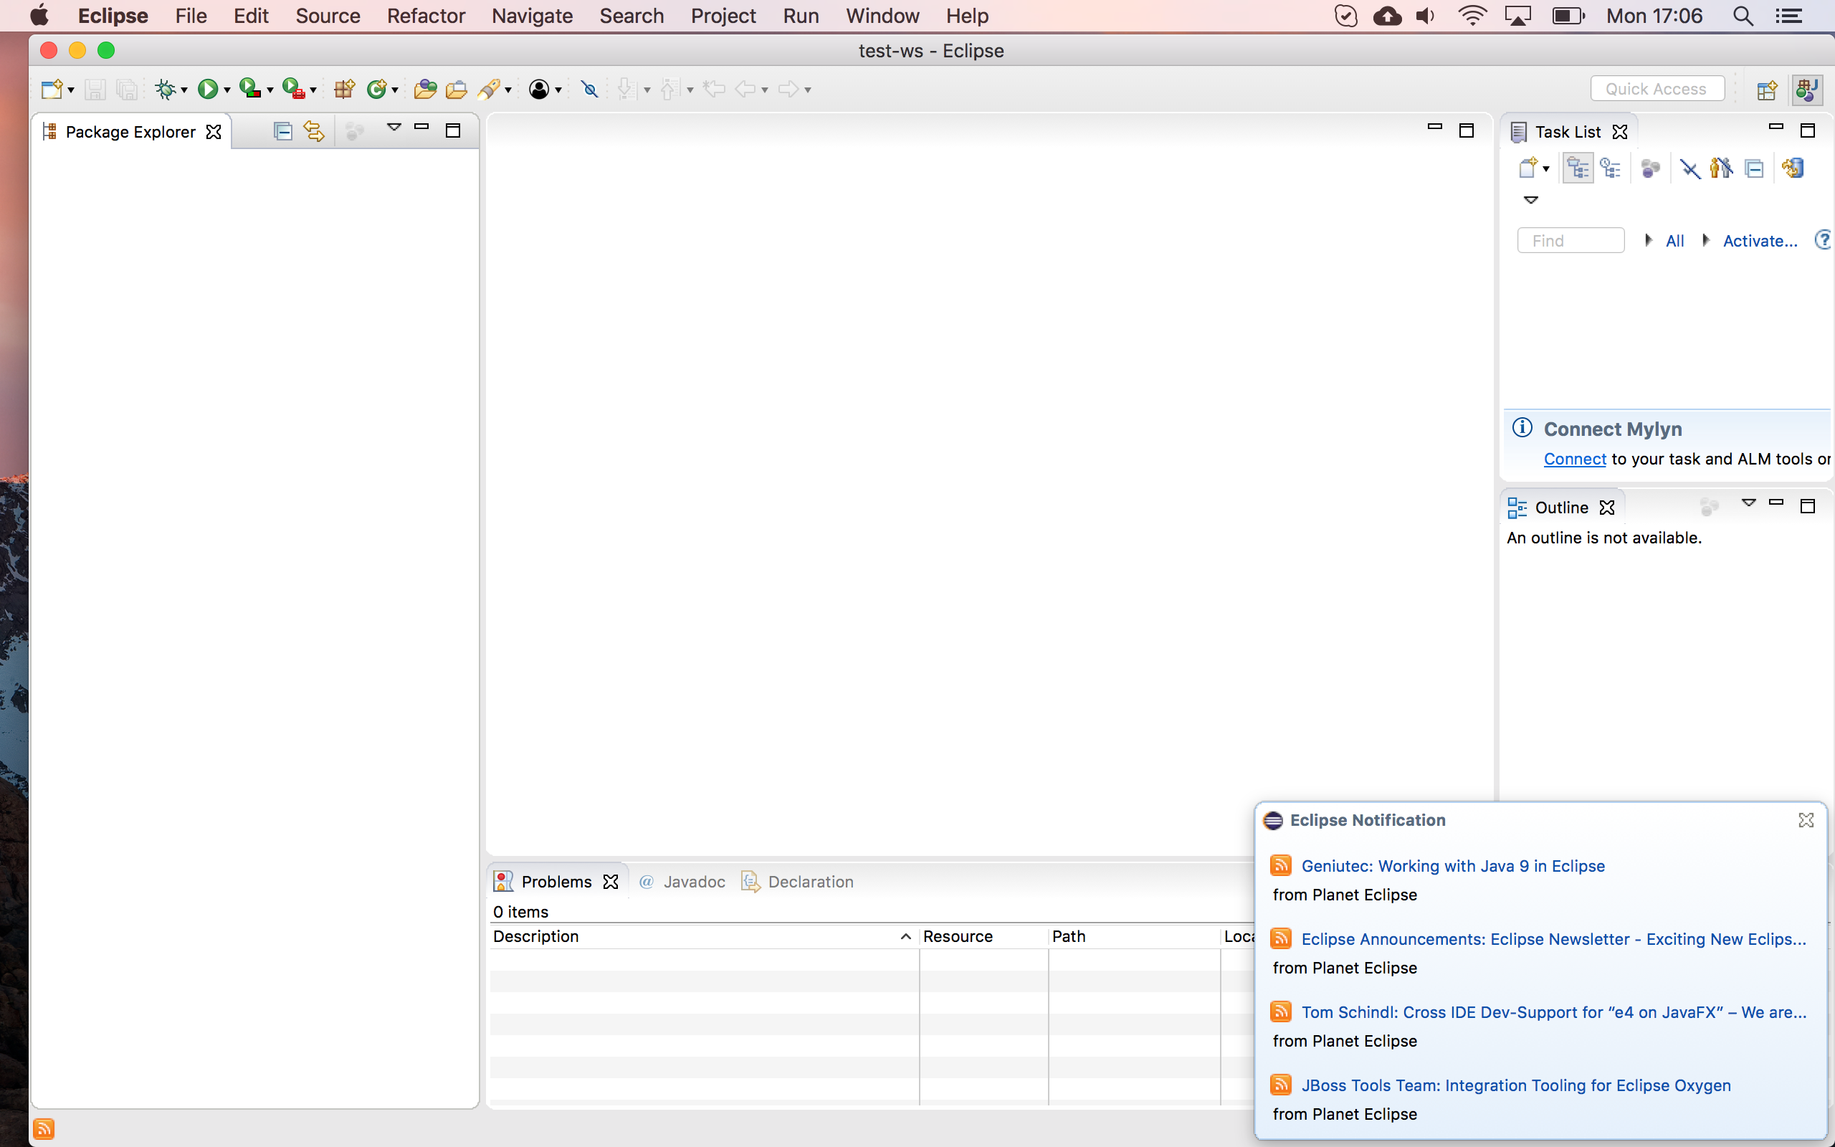The height and width of the screenshot is (1147, 1835).
Task: Collapse all tasks in Task List toolbar
Action: click(1754, 168)
